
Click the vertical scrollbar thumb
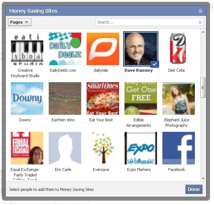click(x=203, y=88)
